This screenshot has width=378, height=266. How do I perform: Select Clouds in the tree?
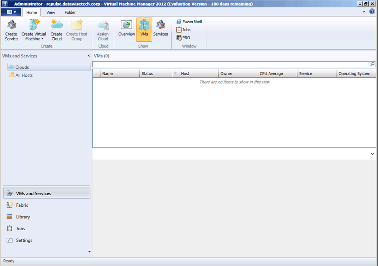[x=49, y=67]
